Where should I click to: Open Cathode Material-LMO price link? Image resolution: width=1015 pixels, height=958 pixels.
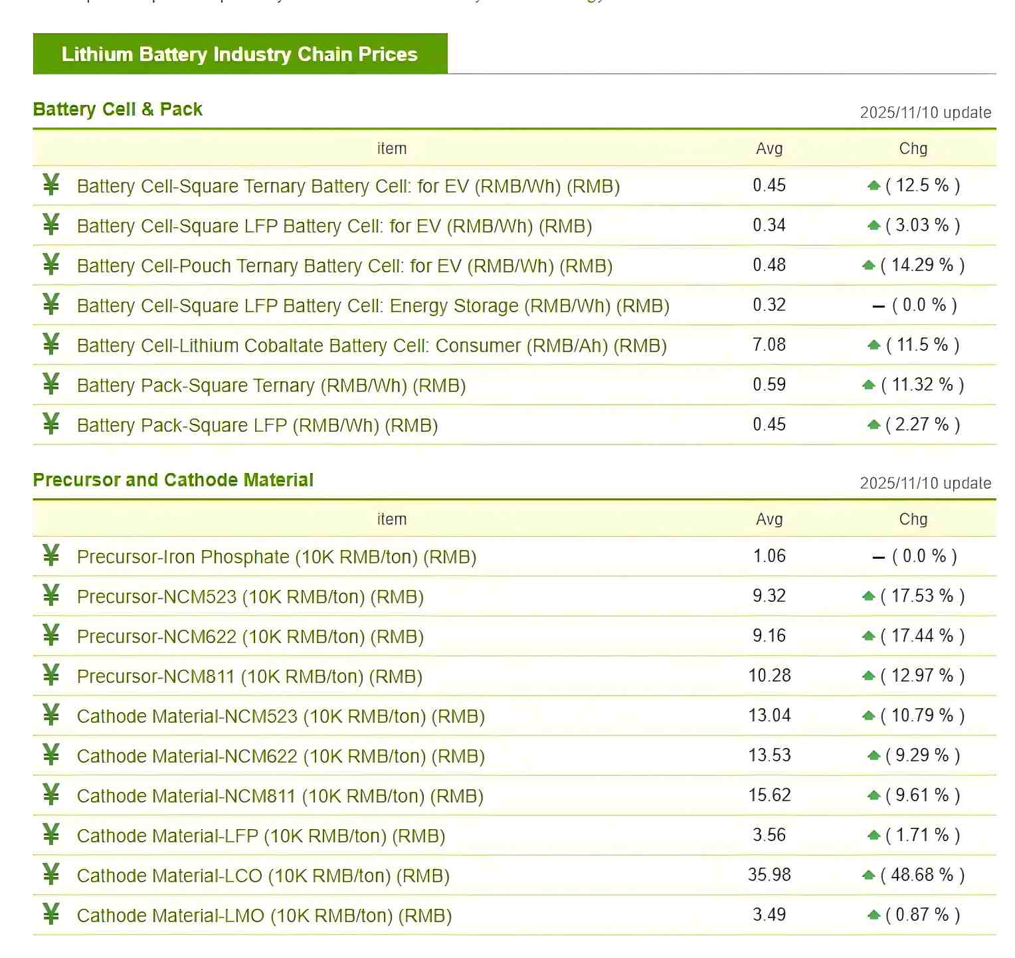click(x=264, y=915)
